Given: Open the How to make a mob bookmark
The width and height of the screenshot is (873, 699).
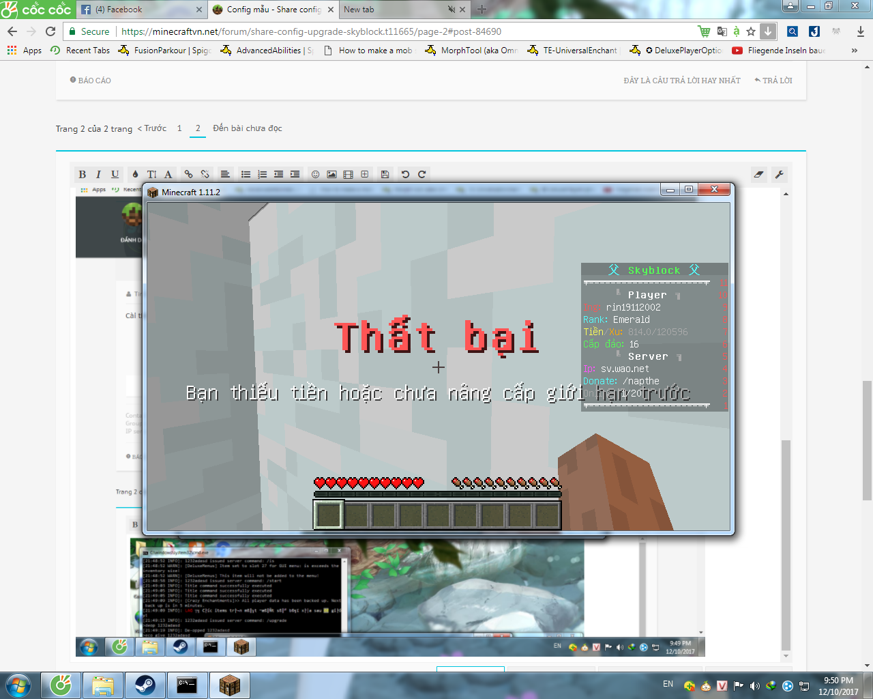Looking at the screenshot, I should (x=368, y=51).
